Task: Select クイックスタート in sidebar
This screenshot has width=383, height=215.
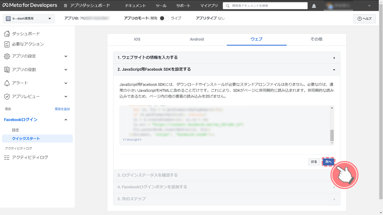Action: 37,139
